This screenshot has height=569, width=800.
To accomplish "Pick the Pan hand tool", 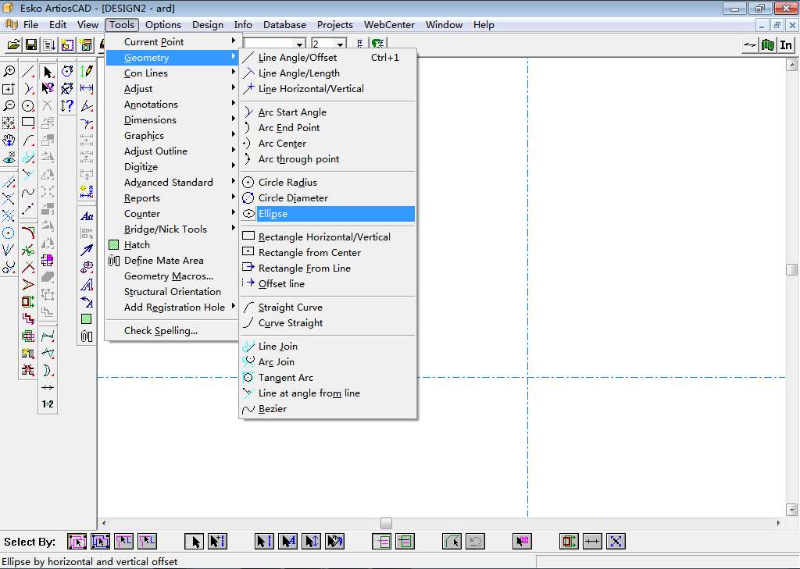I will 9,140.
